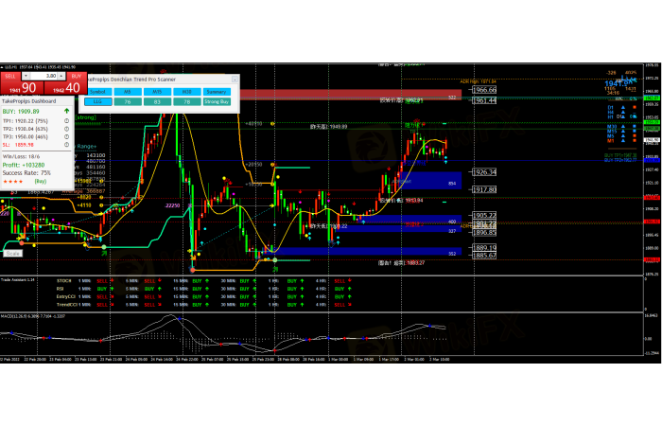Screen dimensions: 662x426
Task: Close the Donchian Trend Pro Scanner panel
Action: pyautogui.click(x=234, y=80)
